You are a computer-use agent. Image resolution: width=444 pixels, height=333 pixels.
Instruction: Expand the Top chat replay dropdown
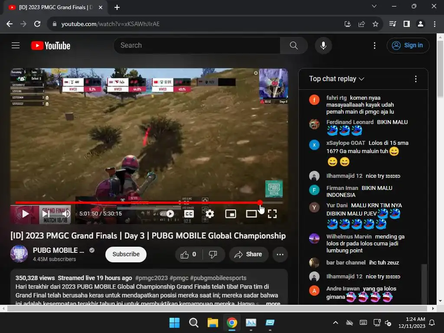tap(336, 79)
